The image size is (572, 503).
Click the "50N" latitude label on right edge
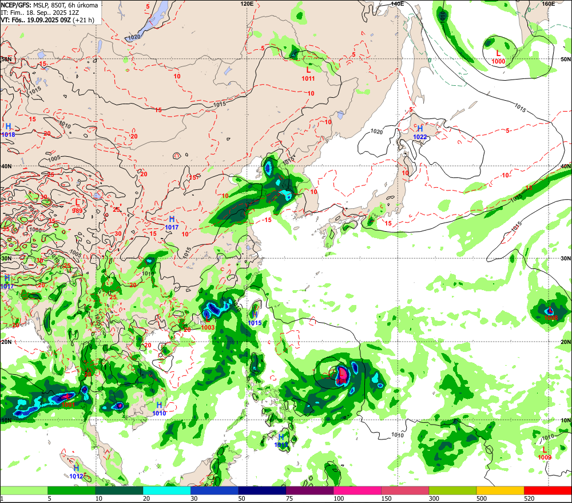click(566, 59)
